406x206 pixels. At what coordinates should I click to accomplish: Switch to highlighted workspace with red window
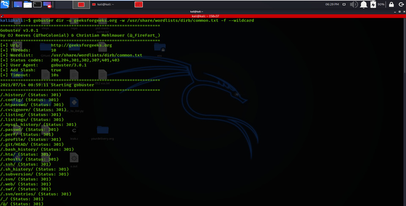click(81, 4)
